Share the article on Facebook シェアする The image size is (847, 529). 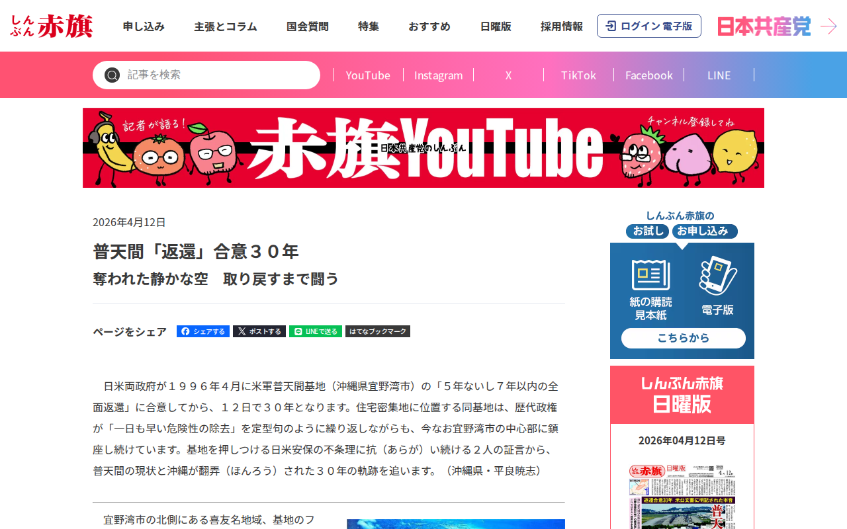point(203,331)
